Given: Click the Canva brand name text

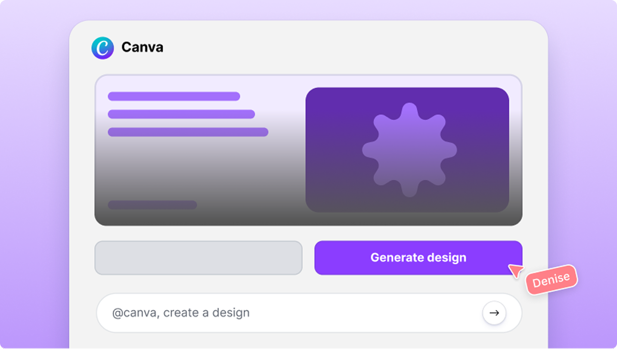Looking at the screenshot, I should point(142,48).
